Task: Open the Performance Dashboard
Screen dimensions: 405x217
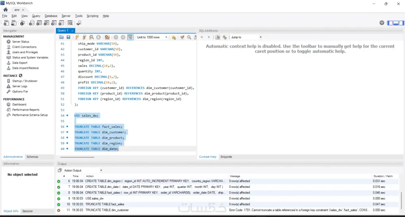Action: tap(19, 104)
